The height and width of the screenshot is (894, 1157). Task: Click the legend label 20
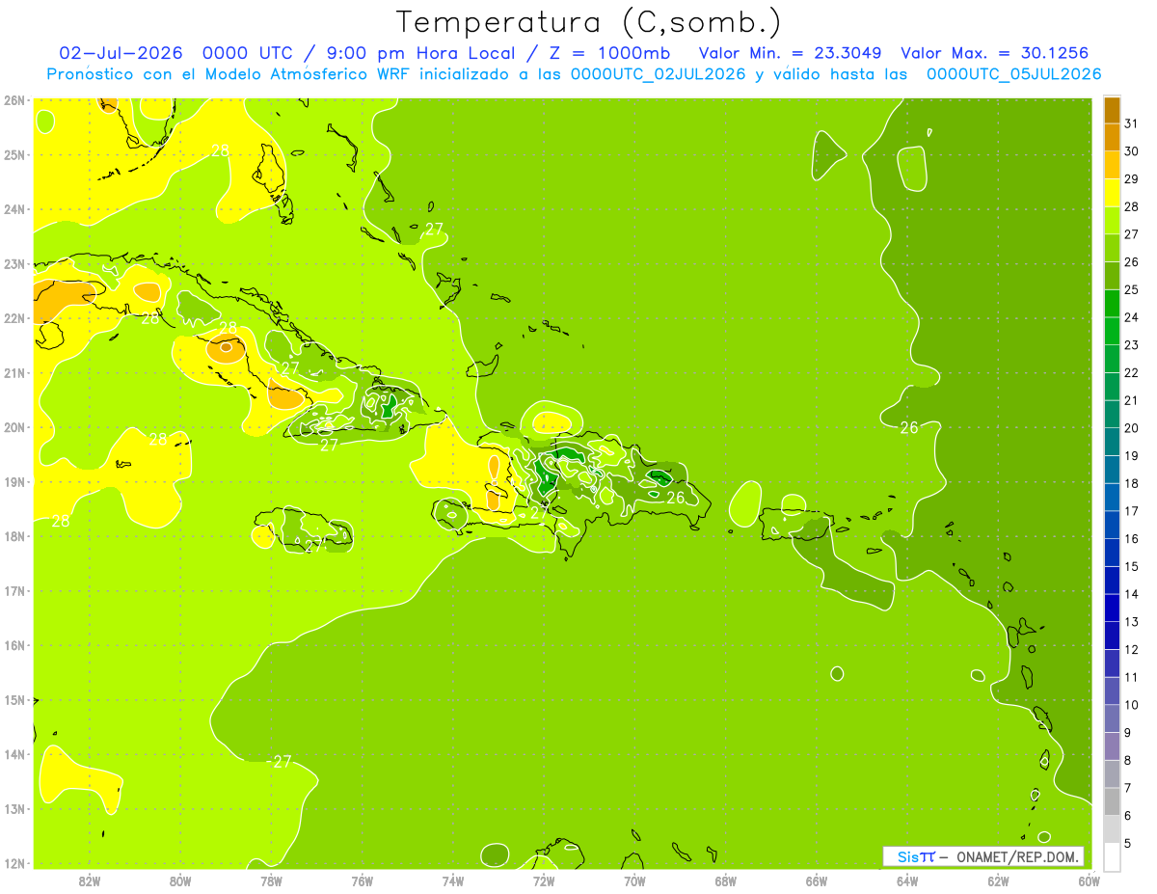pos(1131,427)
